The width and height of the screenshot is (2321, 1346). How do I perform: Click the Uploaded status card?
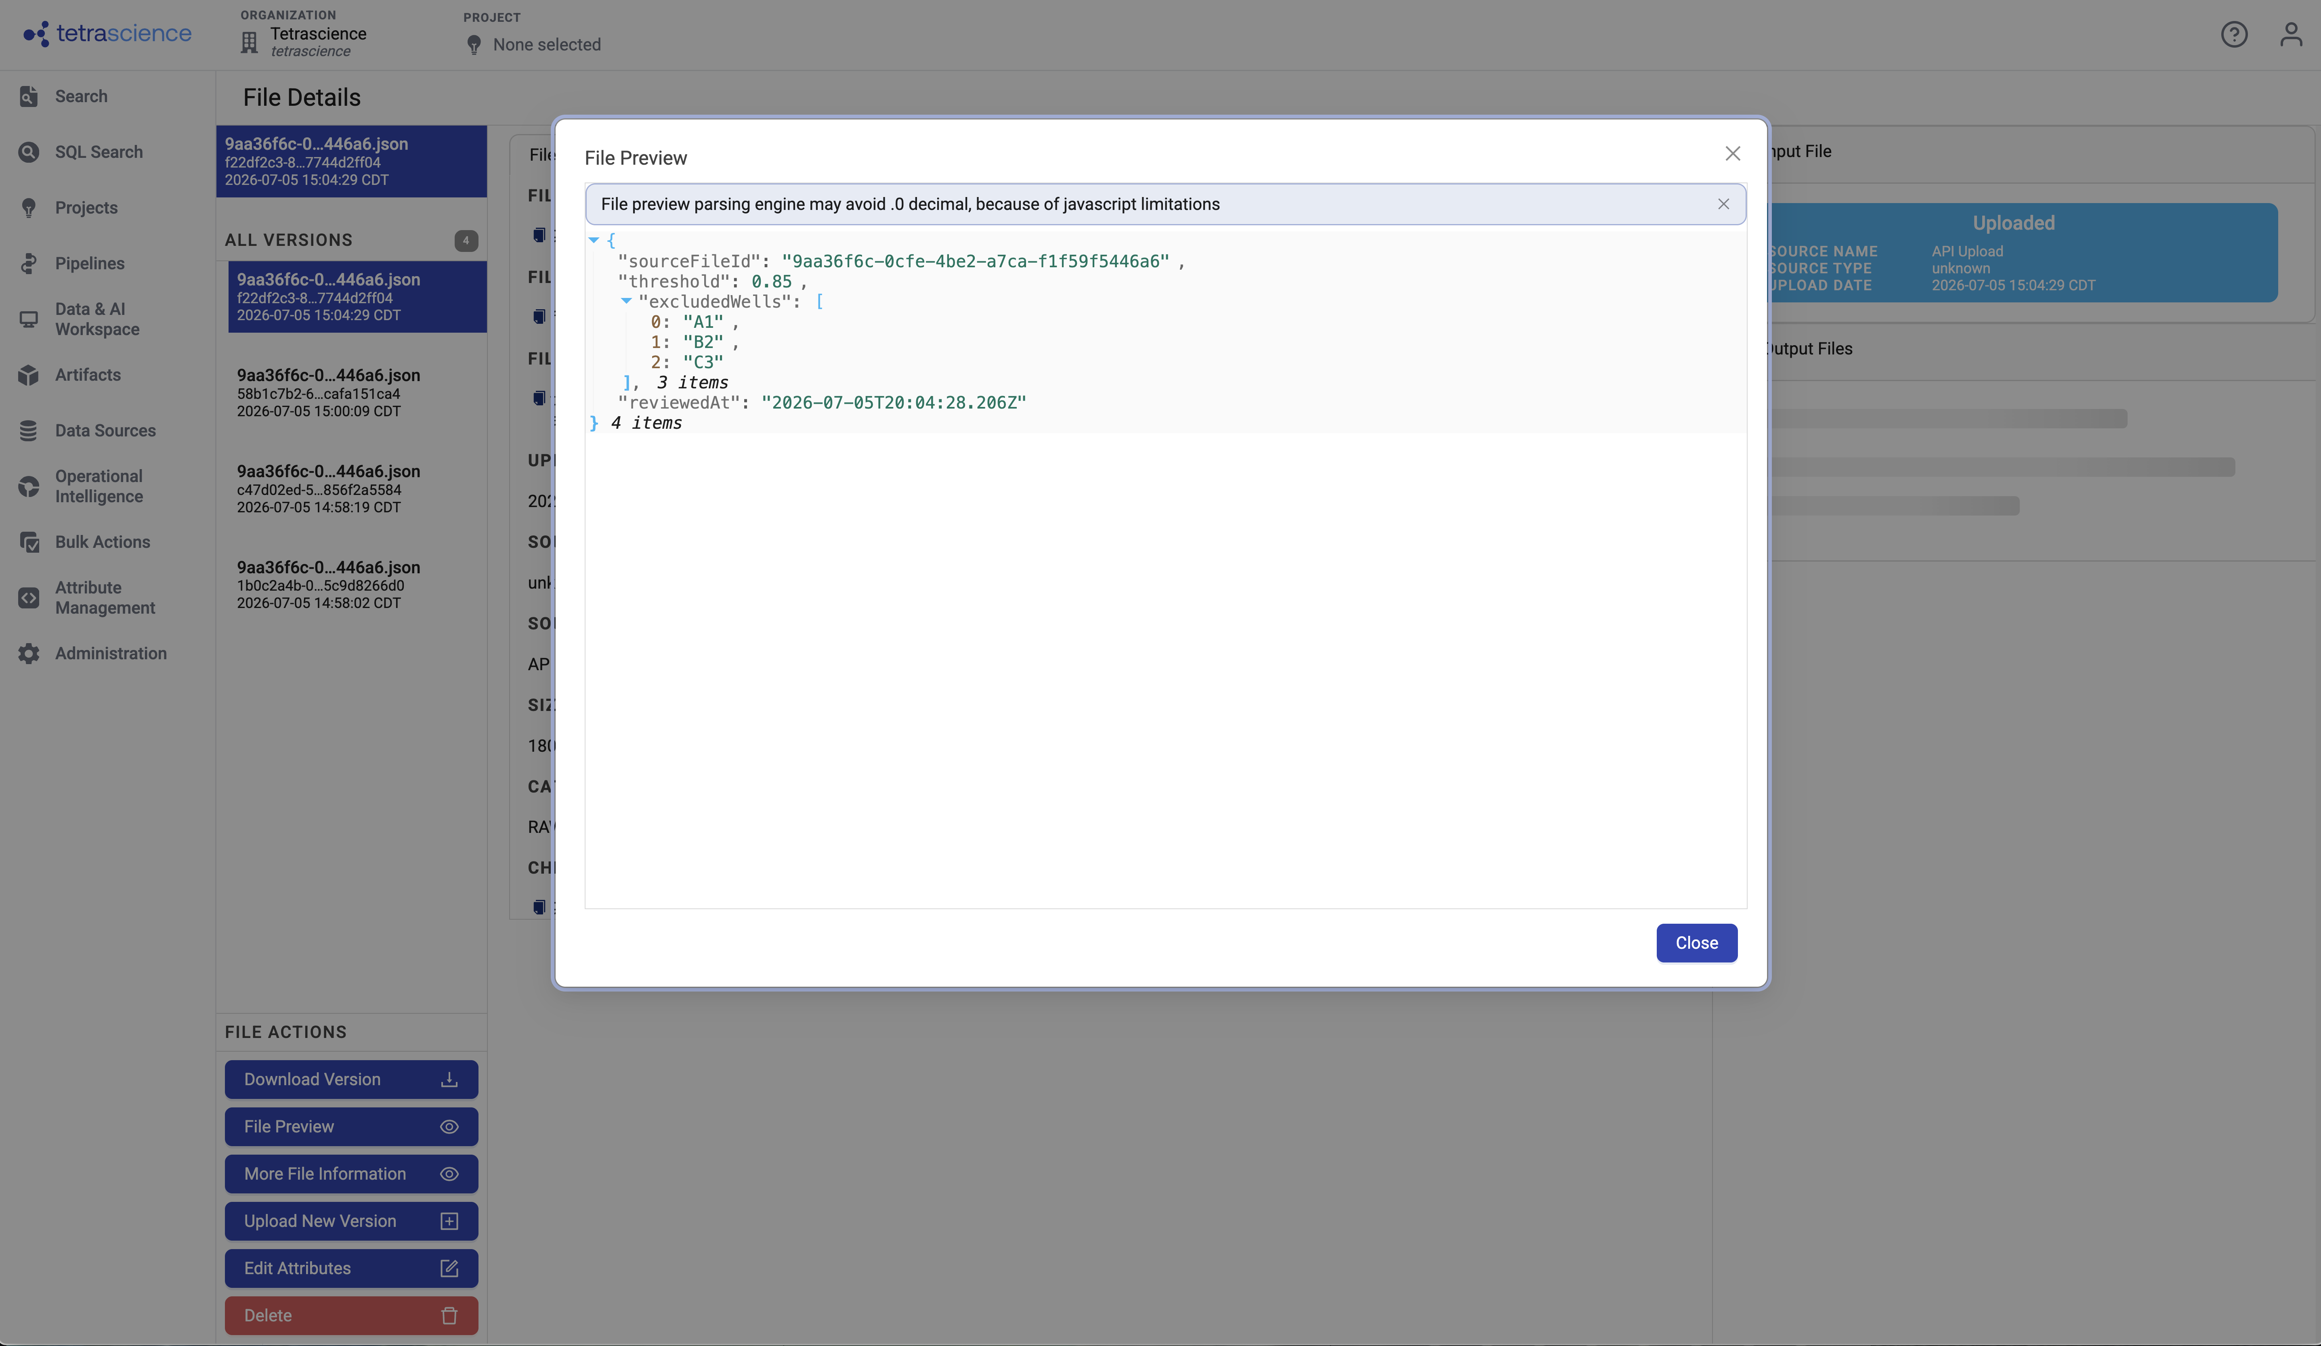coord(2013,252)
